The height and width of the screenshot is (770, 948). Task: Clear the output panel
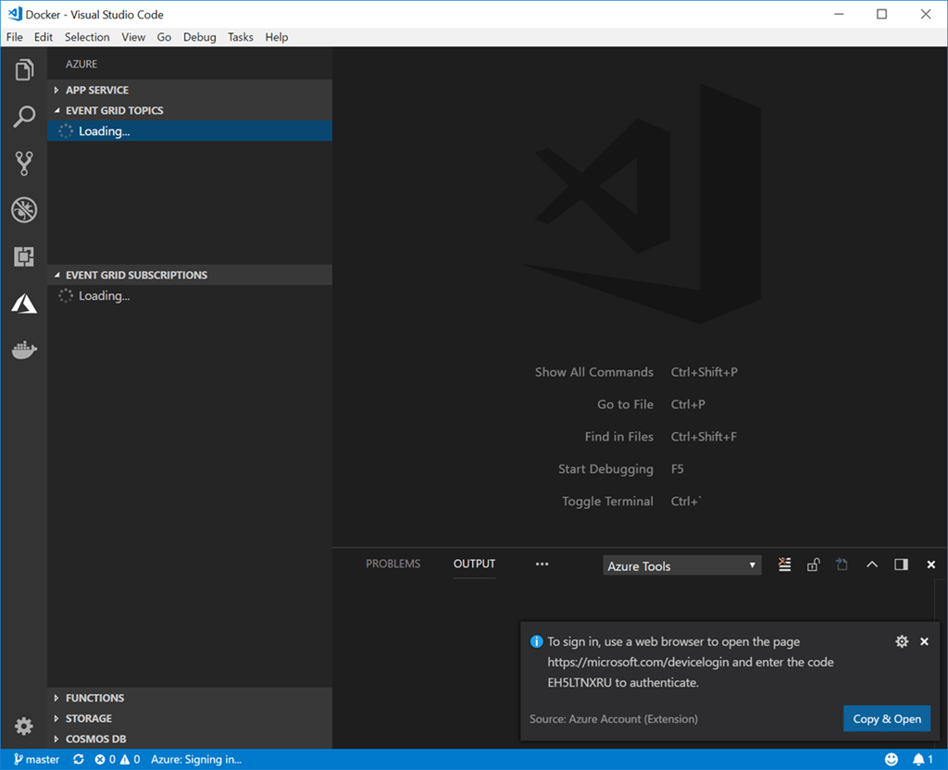785,565
